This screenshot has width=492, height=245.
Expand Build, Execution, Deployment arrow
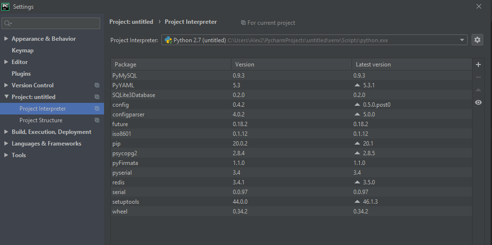point(6,132)
